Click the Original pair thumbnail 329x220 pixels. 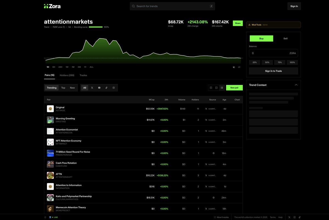(x=50, y=109)
